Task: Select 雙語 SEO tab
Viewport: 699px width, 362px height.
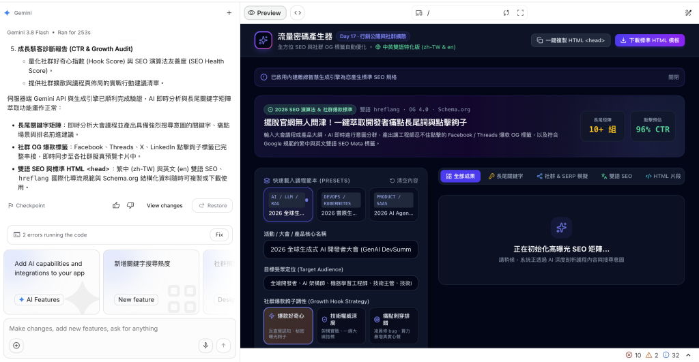Action: pos(616,177)
